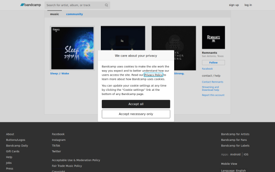Open Streaming and Download help

[210, 89]
